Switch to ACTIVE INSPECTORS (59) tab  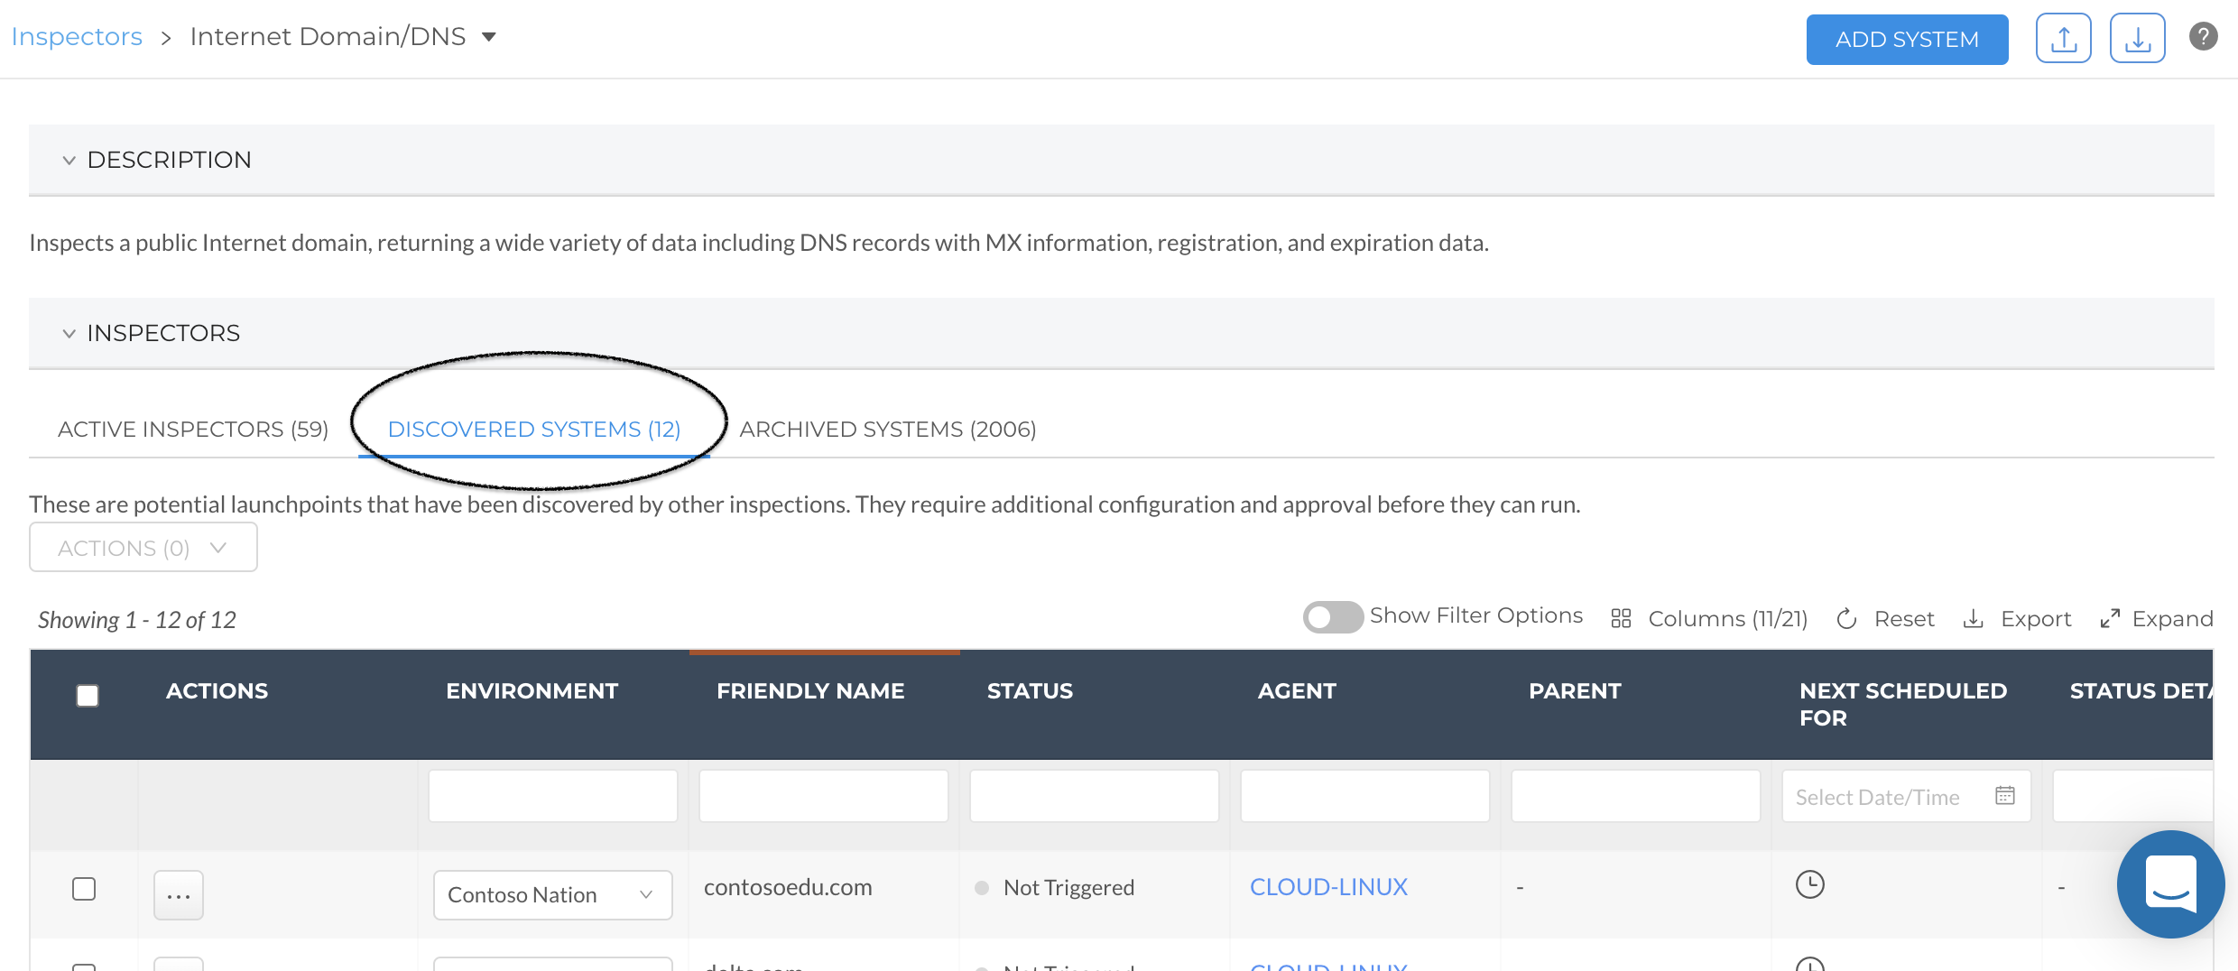[193, 429]
